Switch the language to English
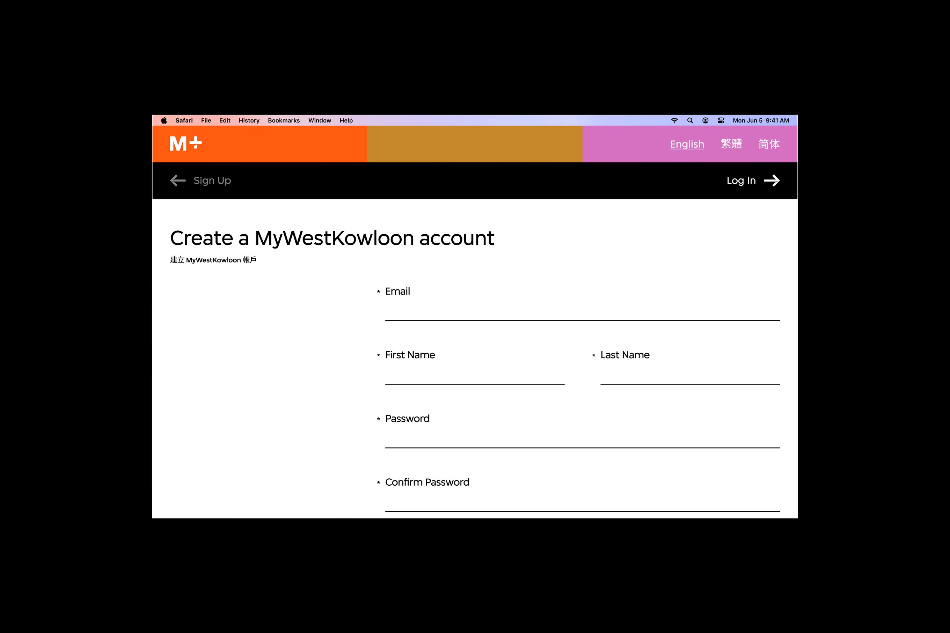The image size is (950, 633). 687,144
